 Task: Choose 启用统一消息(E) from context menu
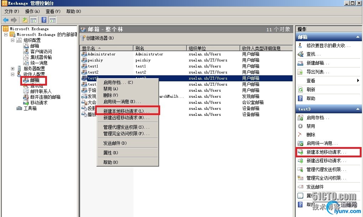tap(128, 102)
